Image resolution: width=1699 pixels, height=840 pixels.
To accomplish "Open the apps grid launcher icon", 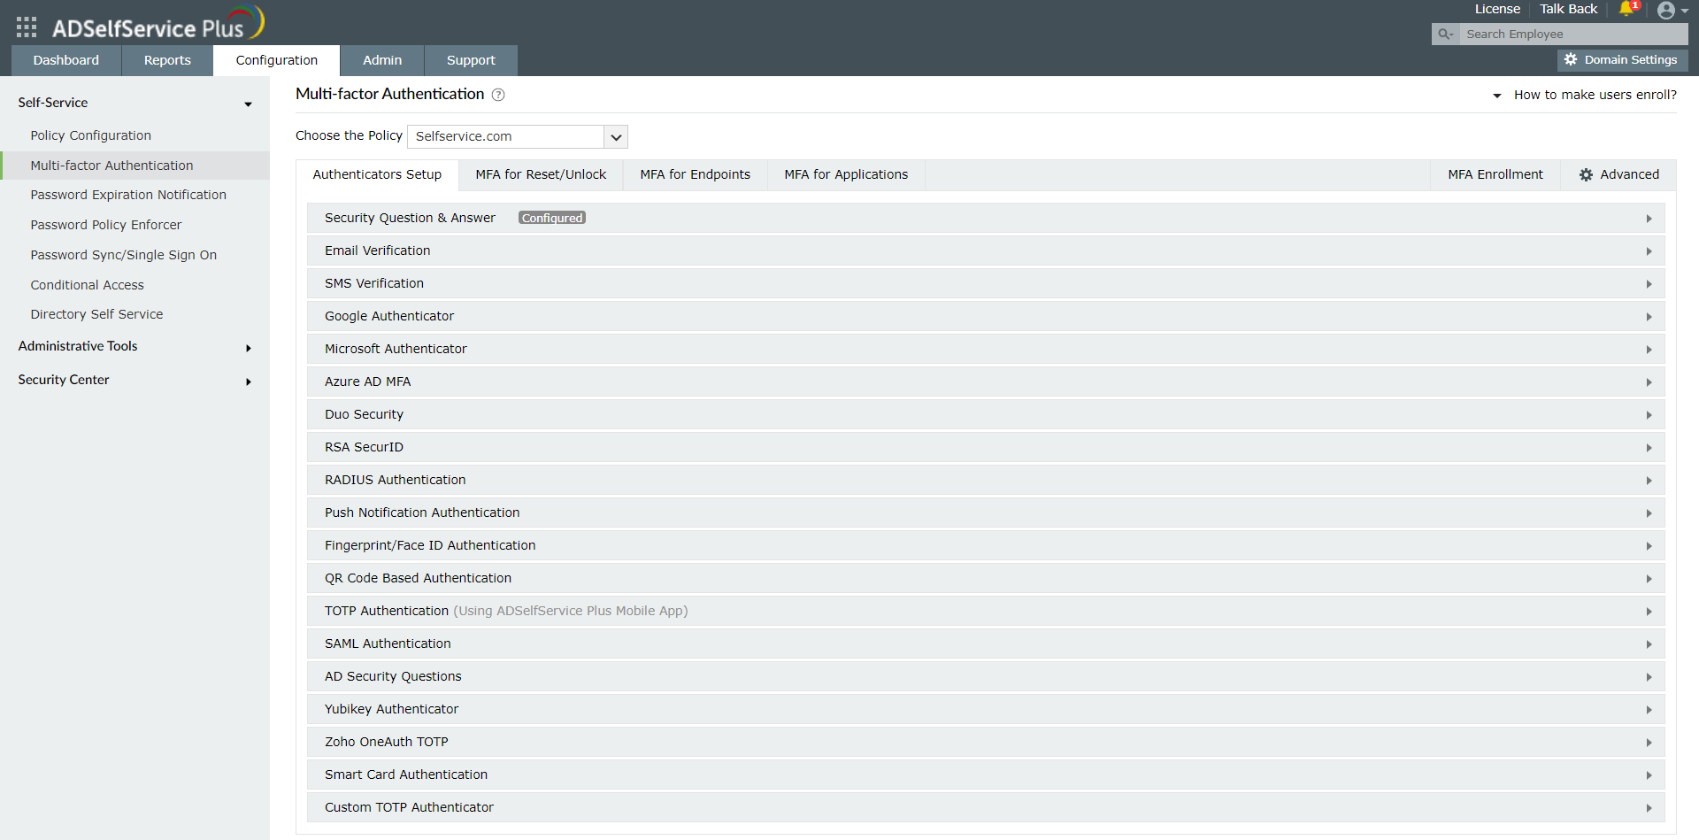I will pyautogui.click(x=27, y=27).
